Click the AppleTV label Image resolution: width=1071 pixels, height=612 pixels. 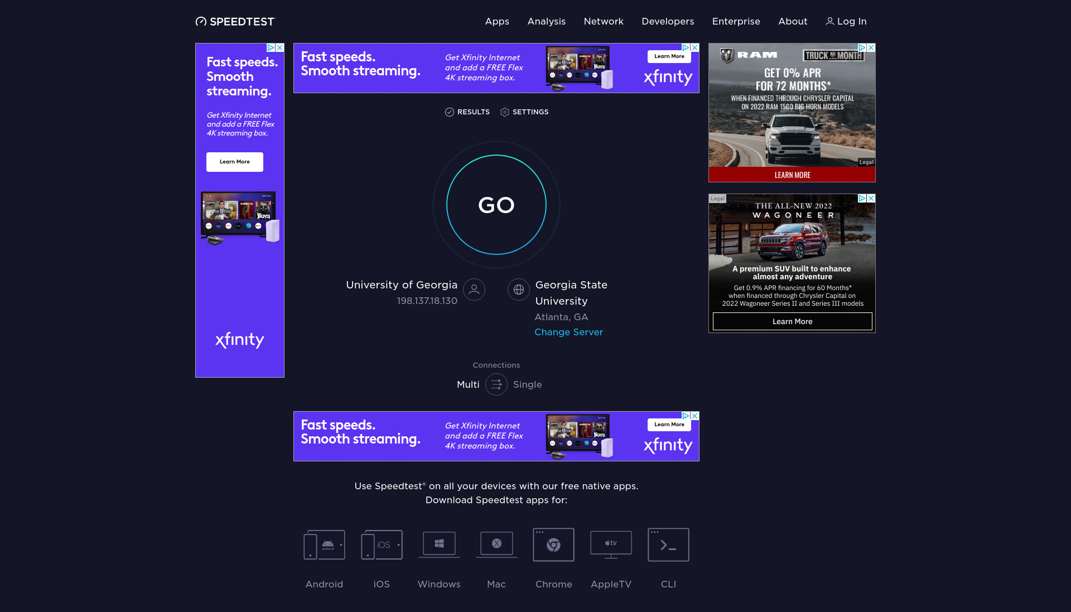(611, 584)
